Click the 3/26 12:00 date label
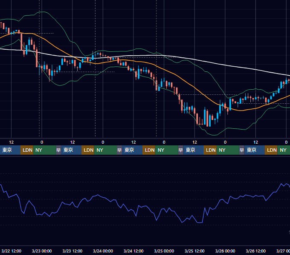Screen dimensions: 290x255 pyautogui.click(x=255, y=251)
